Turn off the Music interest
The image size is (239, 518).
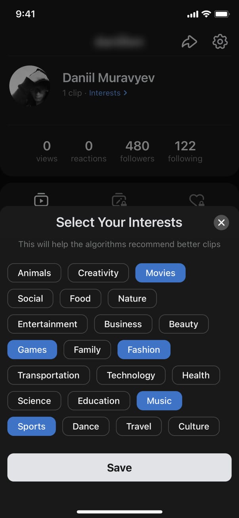point(159,401)
